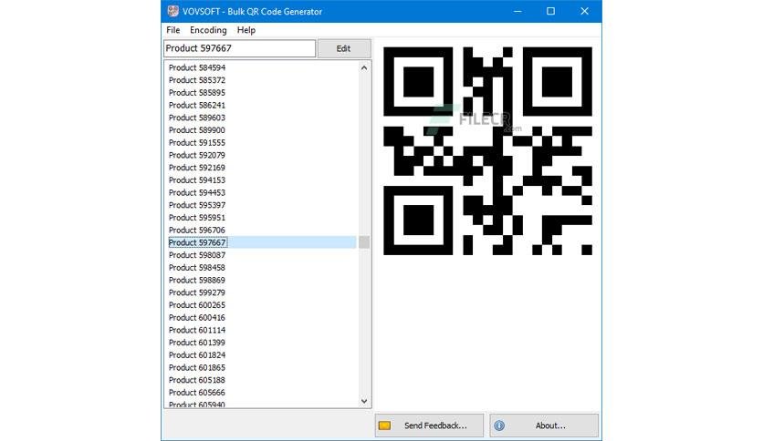
Task: Select Product 601114 in the list
Action: click(x=197, y=330)
